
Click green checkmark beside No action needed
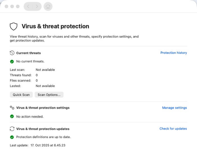pyautogui.click(x=12, y=116)
